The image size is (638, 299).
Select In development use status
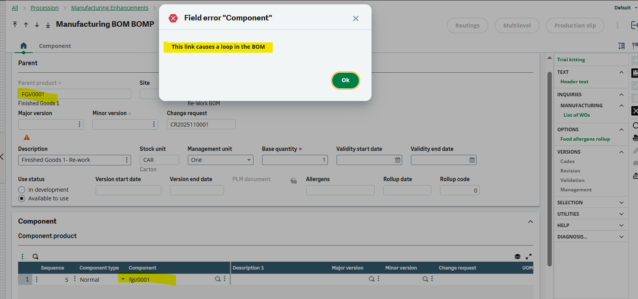(22, 190)
